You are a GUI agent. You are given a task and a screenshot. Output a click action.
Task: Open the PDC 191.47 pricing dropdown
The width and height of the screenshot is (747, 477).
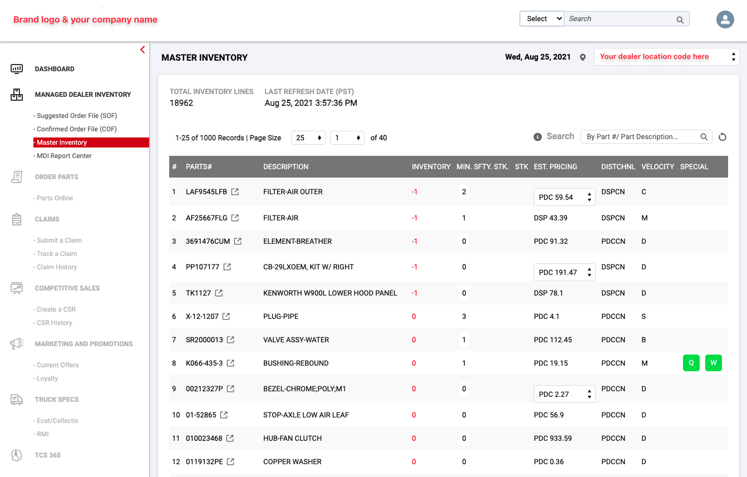pyautogui.click(x=564, y=272)
